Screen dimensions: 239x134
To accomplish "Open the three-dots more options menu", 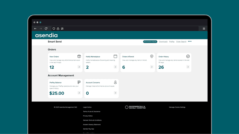I will coord(190,41).
